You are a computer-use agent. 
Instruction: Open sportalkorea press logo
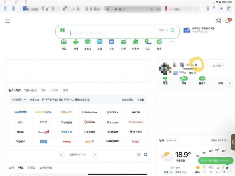coord(43,112)
